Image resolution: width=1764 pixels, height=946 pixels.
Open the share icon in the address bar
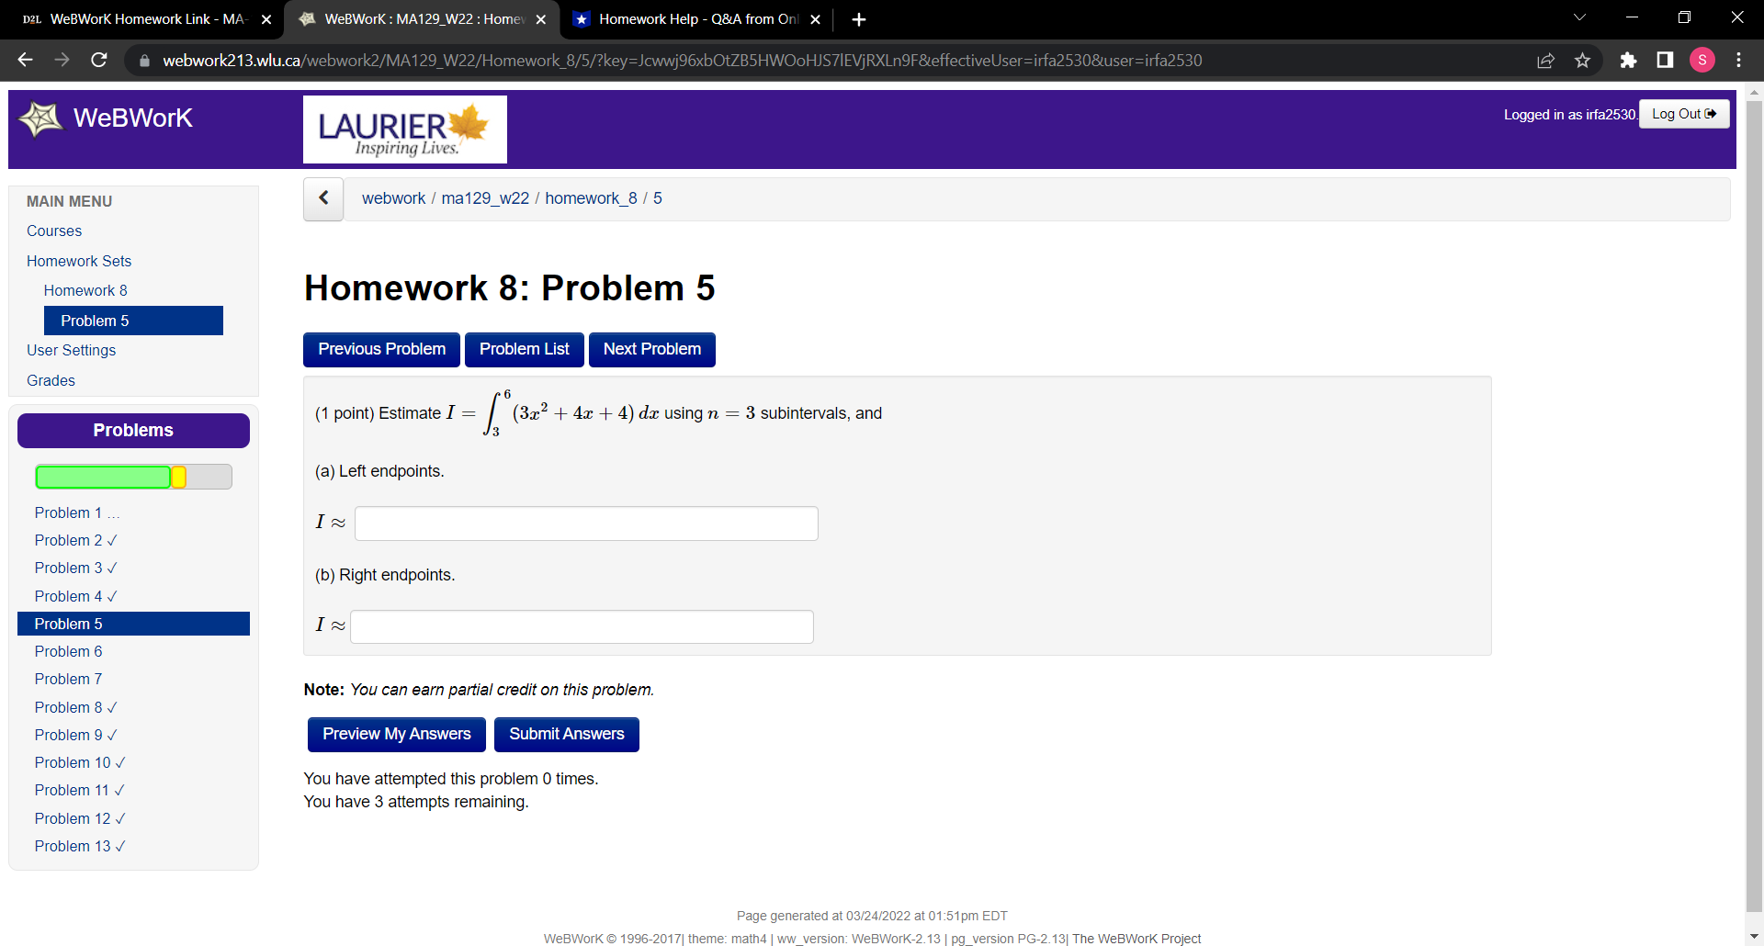click(1545, 60)
